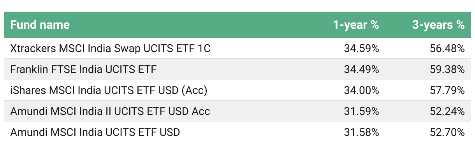Click the 34.49% one-year value

click(x=361, y=70)
